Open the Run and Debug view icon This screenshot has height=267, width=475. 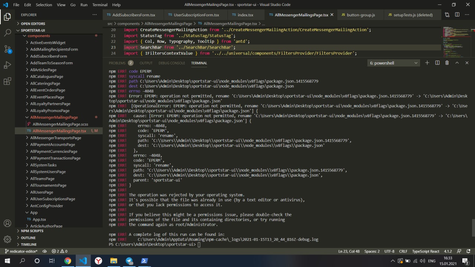(7, 65)
